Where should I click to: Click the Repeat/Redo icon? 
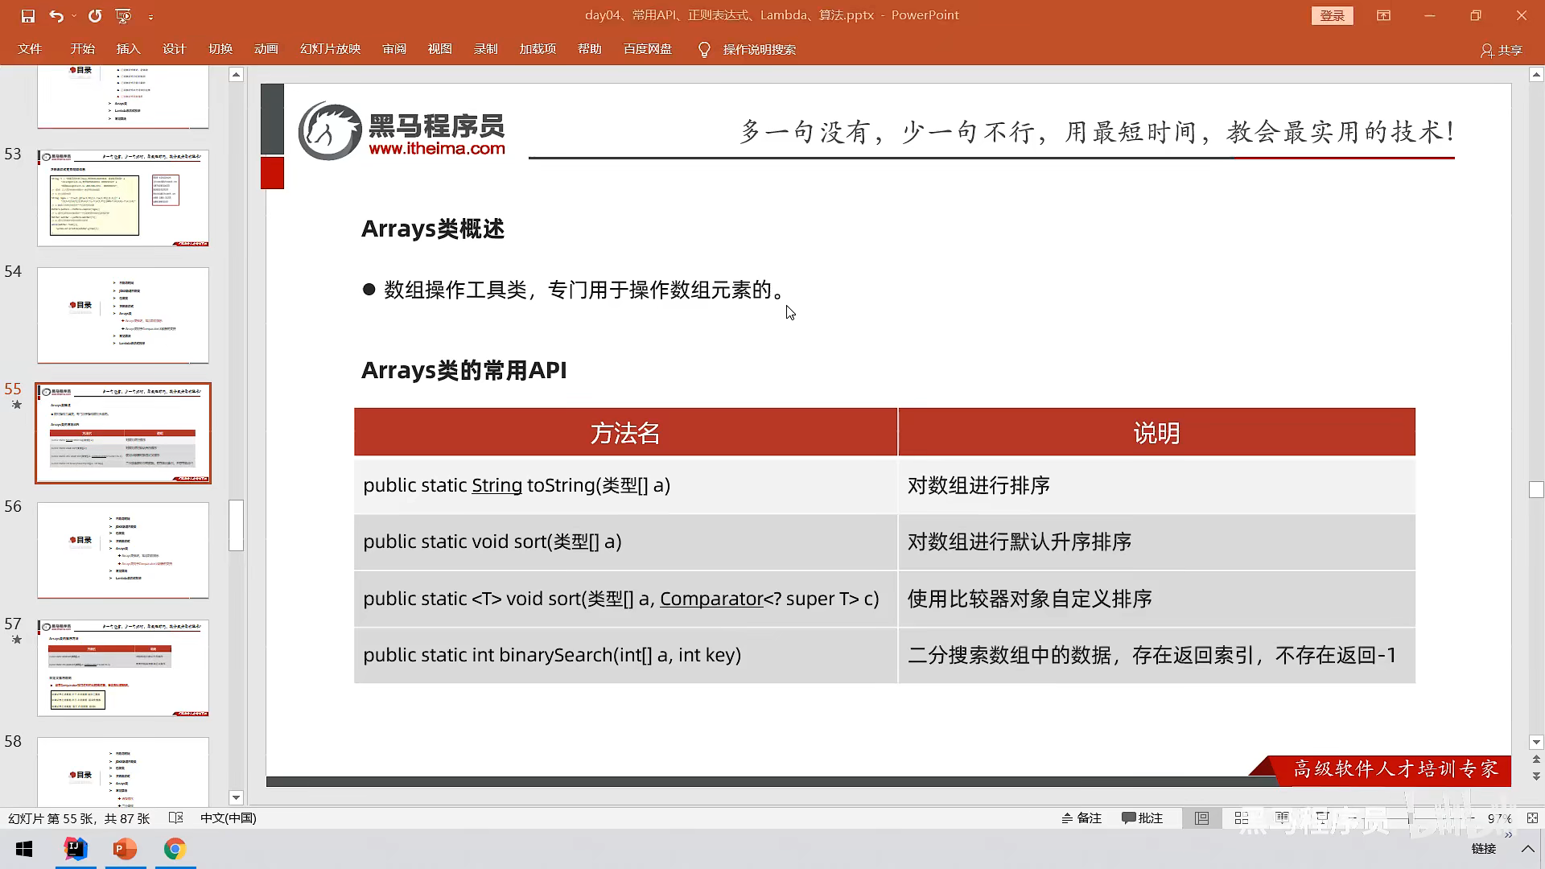pyautogui.click(x=95, y=15)
